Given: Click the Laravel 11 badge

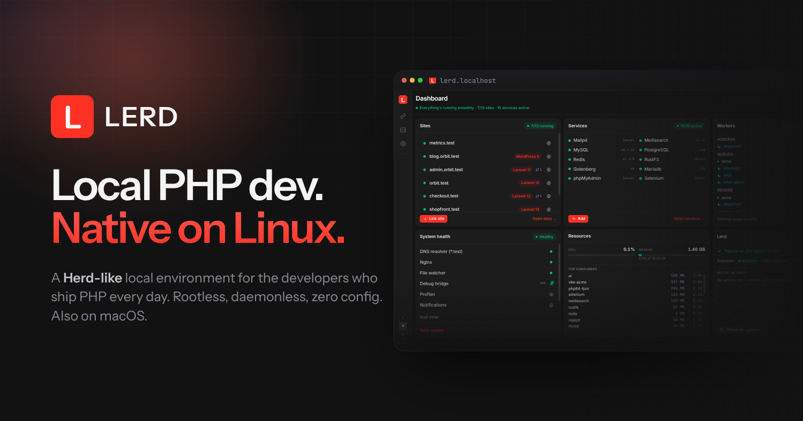Looking at the screenshot, I should pos(521,170).
